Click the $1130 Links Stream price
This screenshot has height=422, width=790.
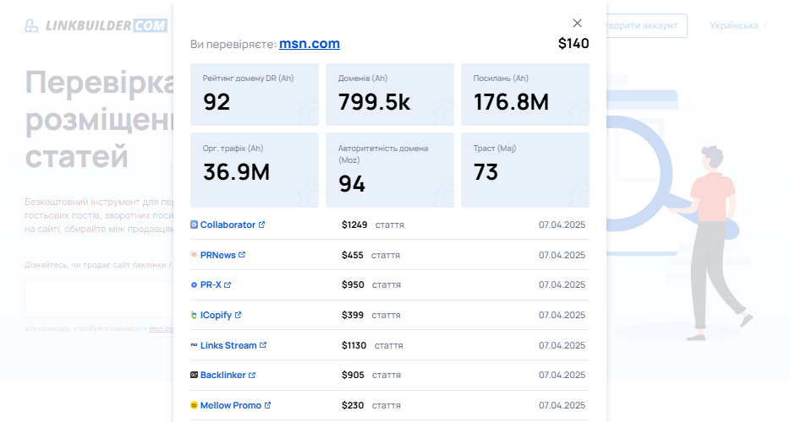click(354, 345)
